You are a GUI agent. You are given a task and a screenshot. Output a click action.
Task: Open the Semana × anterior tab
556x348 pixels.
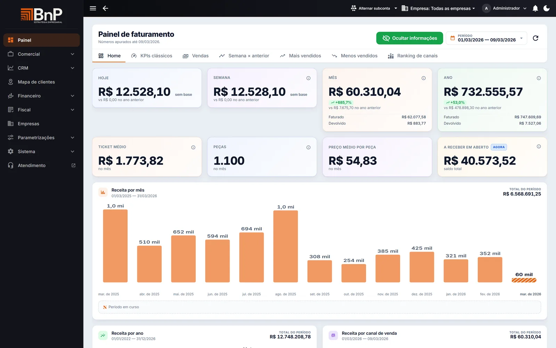[x=244, y=56]
